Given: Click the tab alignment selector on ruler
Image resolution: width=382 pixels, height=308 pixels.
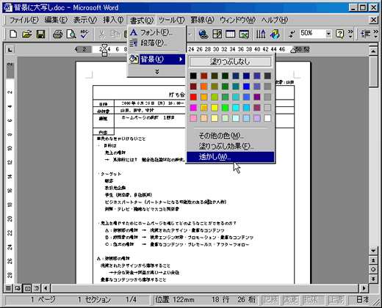Looking at the screenshot, I should [x=10, y=50].
